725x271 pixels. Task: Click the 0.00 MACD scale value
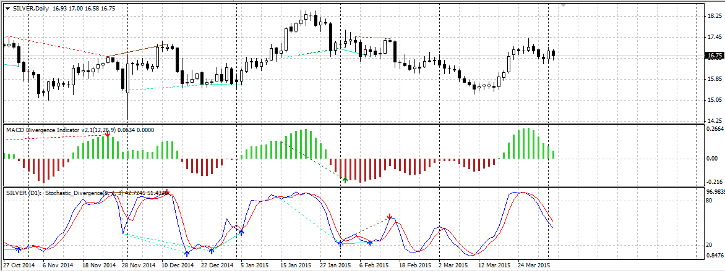tap(711, 159)
